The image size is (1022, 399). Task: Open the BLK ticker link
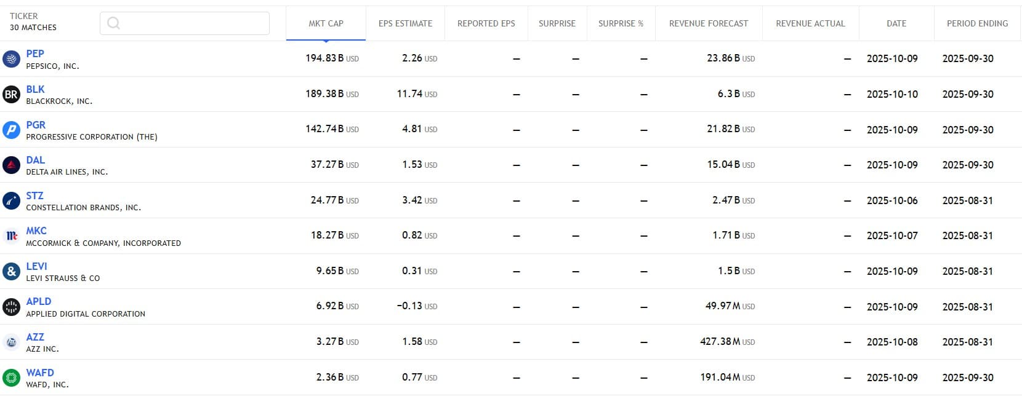tap(35, 89)
